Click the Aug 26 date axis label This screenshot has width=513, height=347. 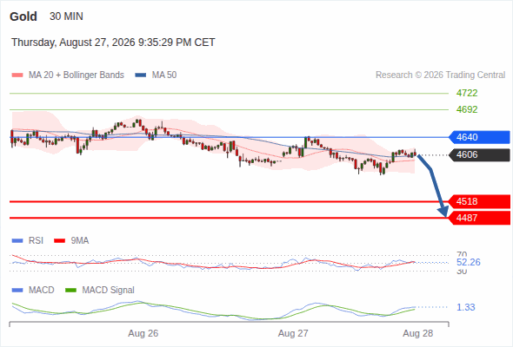point(143,334)
